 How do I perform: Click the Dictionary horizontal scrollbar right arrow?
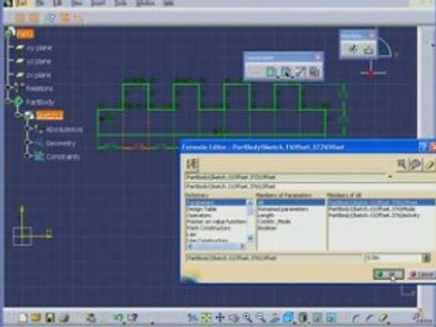243,247
